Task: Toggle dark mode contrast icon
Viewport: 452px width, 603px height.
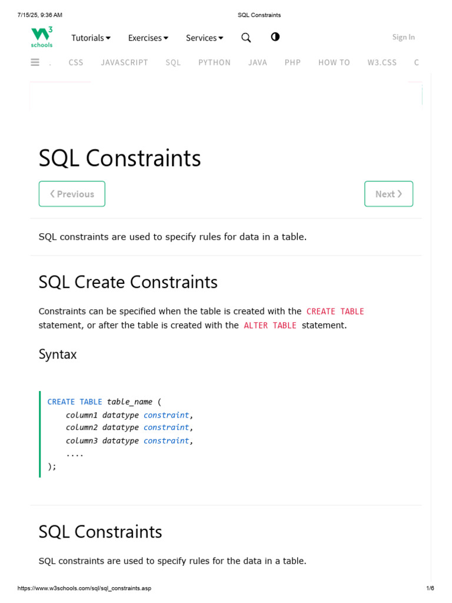Action: pyautogui.click(x=275, y=37)
